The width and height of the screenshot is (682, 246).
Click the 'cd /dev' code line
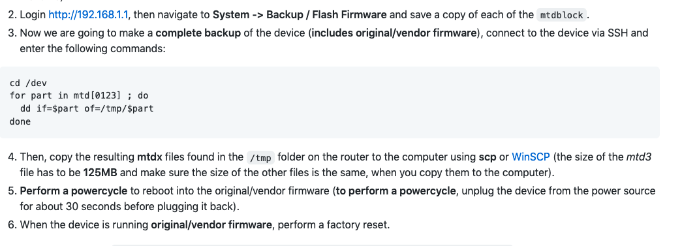coord(28,83)
